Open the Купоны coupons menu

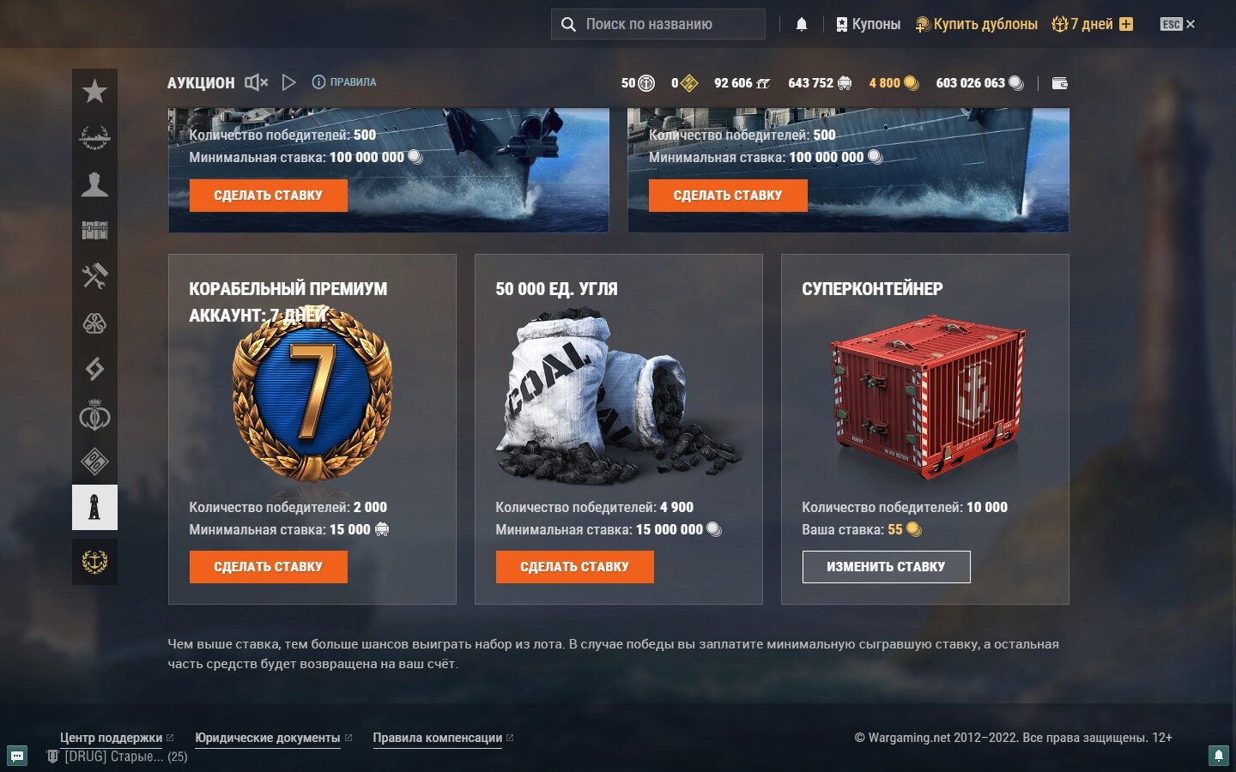(x=868, y=24)
